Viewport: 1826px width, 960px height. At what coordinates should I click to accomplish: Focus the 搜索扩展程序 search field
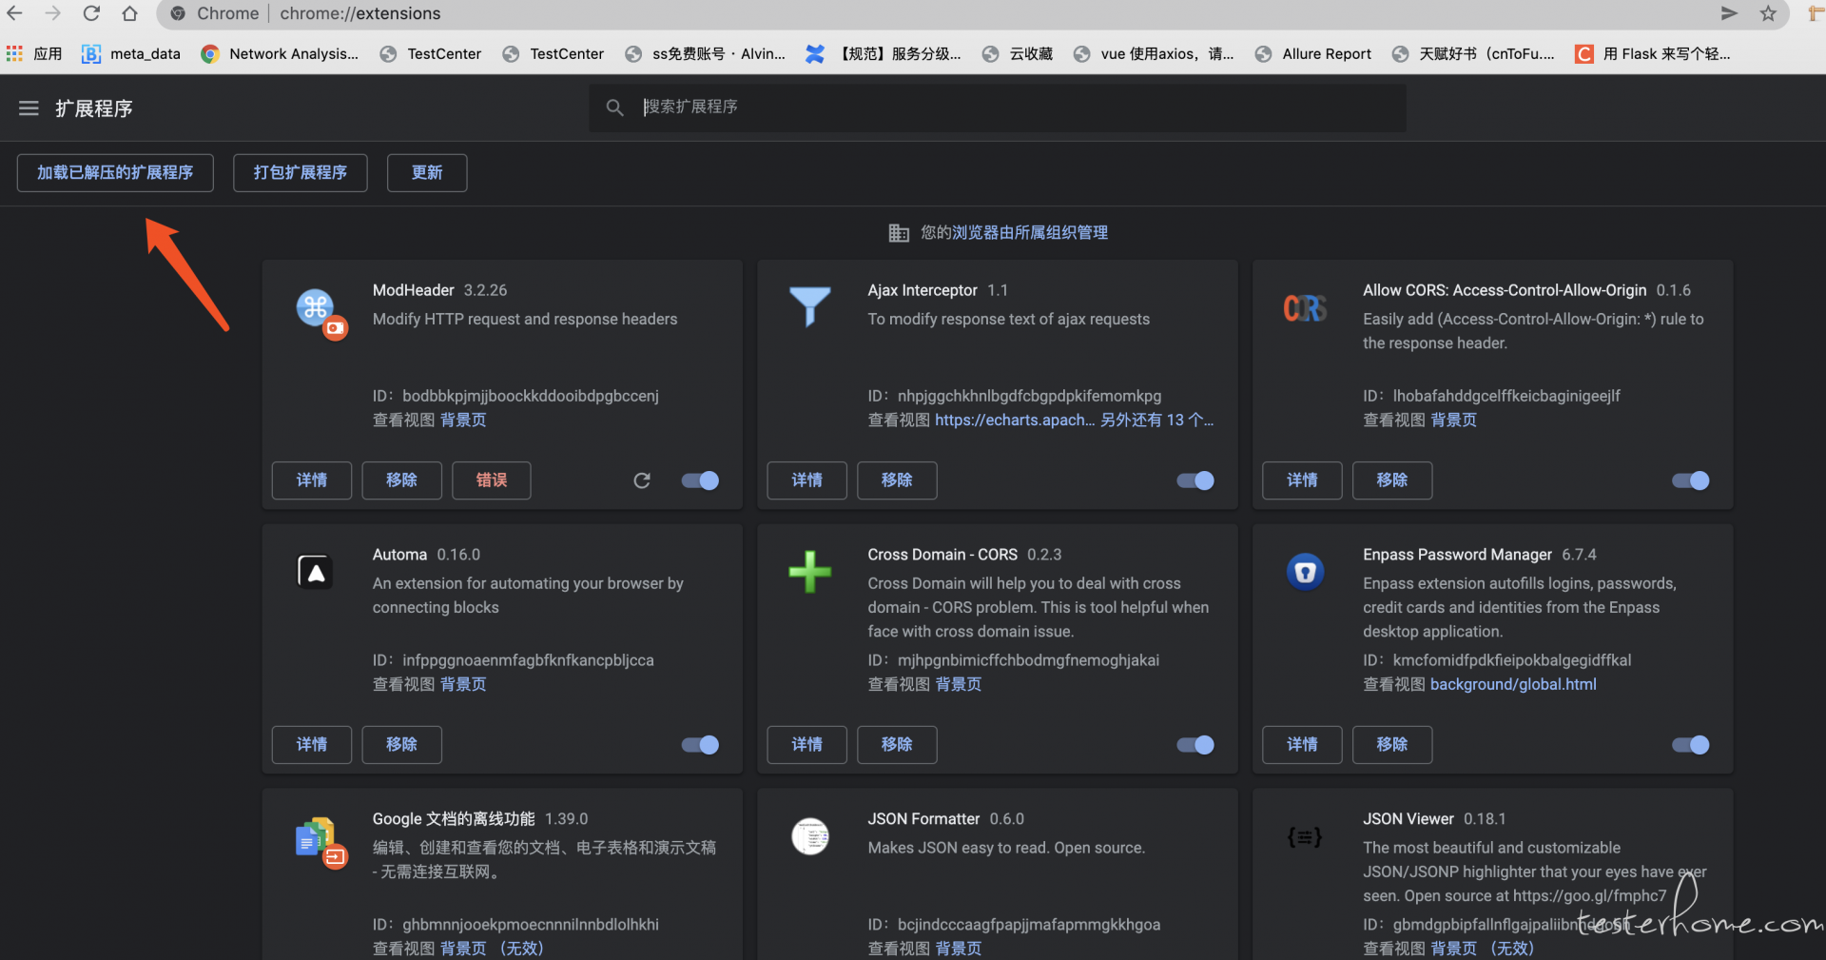coord(998,108)
